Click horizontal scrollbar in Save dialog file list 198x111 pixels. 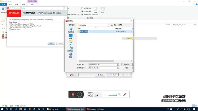click(96, 61)
